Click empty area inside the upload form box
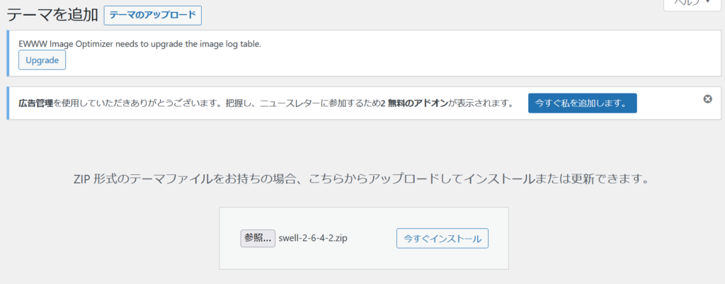 (364, 259)
